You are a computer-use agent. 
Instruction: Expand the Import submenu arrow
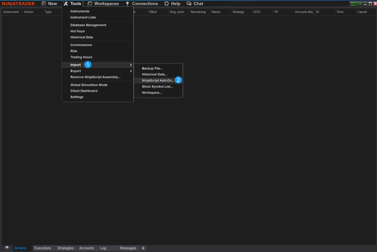click(x=131, y=65)
